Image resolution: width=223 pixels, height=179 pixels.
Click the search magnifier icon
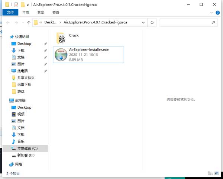point(213,22)
